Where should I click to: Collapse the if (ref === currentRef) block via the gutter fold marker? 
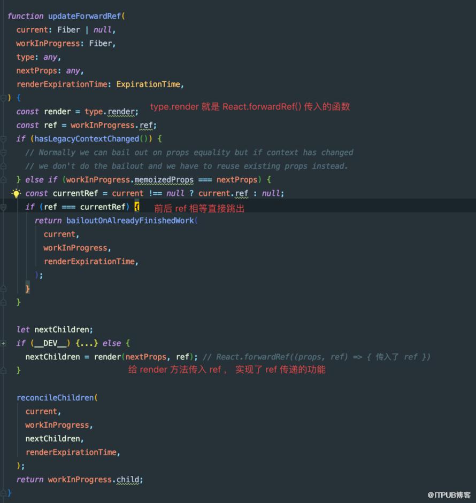pyautogui.click(x=3, y=207)
